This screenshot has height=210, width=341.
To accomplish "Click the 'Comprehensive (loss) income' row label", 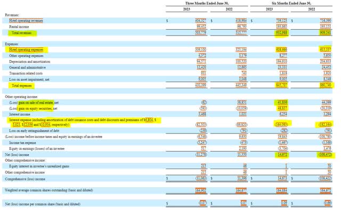I will pos(25,179).
